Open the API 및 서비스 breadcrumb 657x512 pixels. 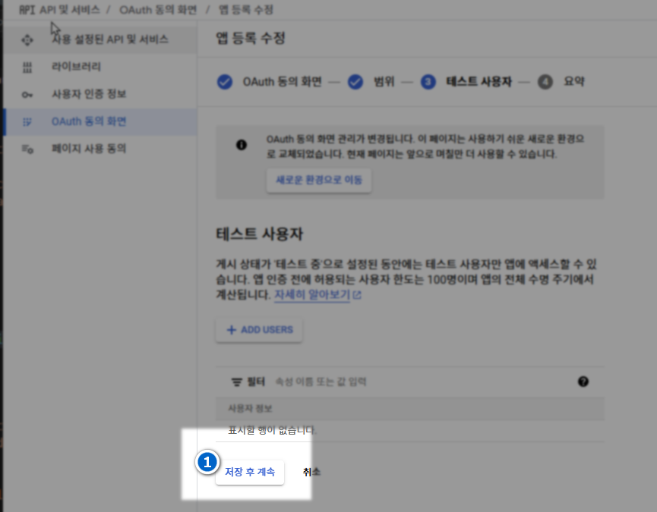point(68,10)
